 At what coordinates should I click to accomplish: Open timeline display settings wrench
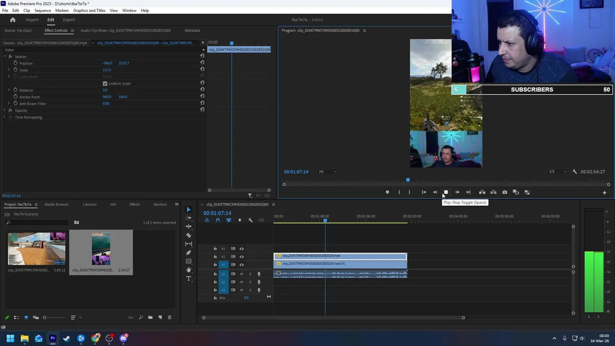pyautogui.click(x=250, y=220)
